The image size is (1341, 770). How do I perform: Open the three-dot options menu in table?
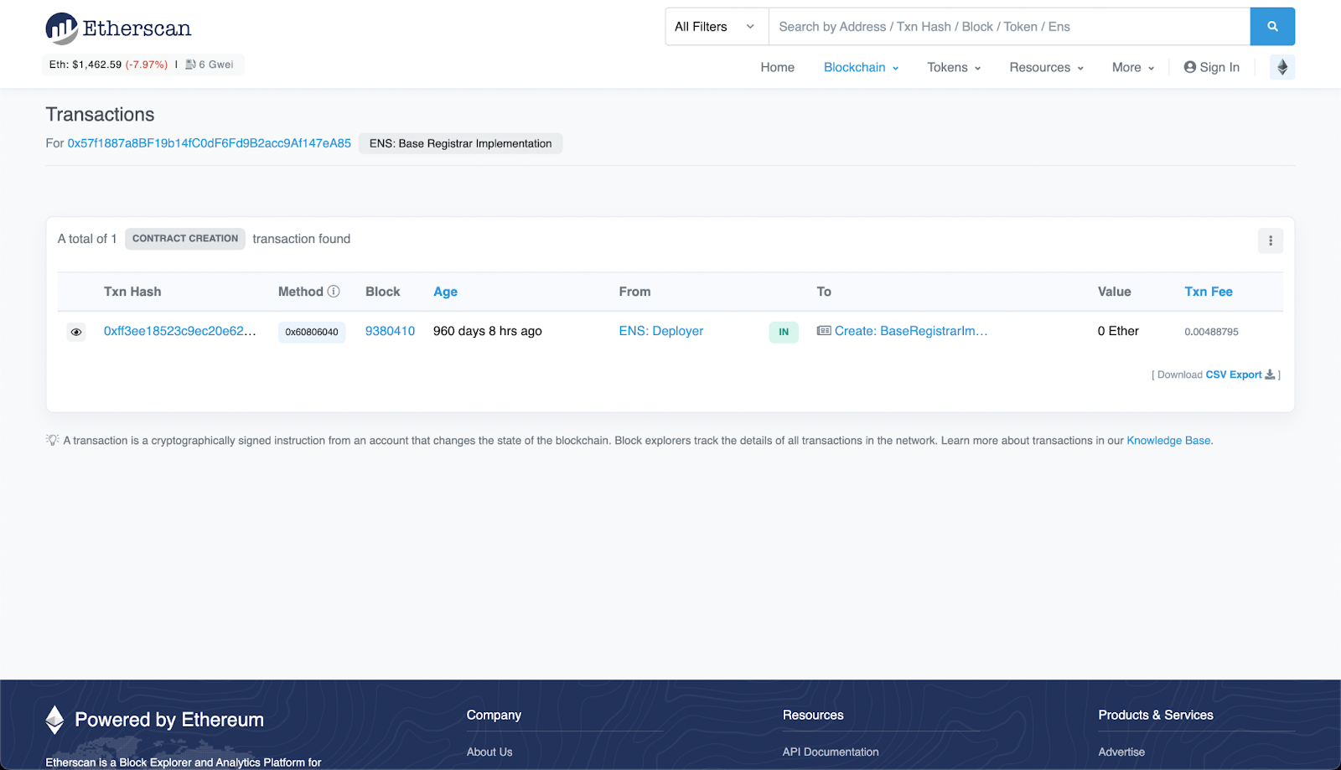tap(1271, 240)
